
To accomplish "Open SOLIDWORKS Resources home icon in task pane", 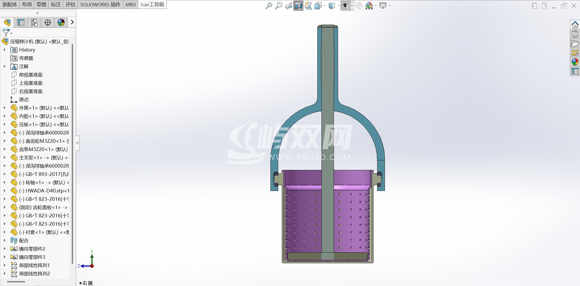I will 575,25.
